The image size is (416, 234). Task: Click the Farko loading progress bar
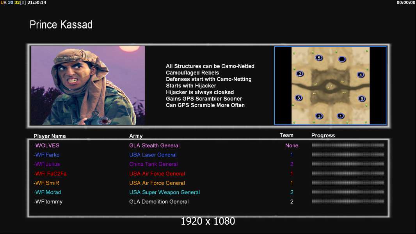[348, 154]
